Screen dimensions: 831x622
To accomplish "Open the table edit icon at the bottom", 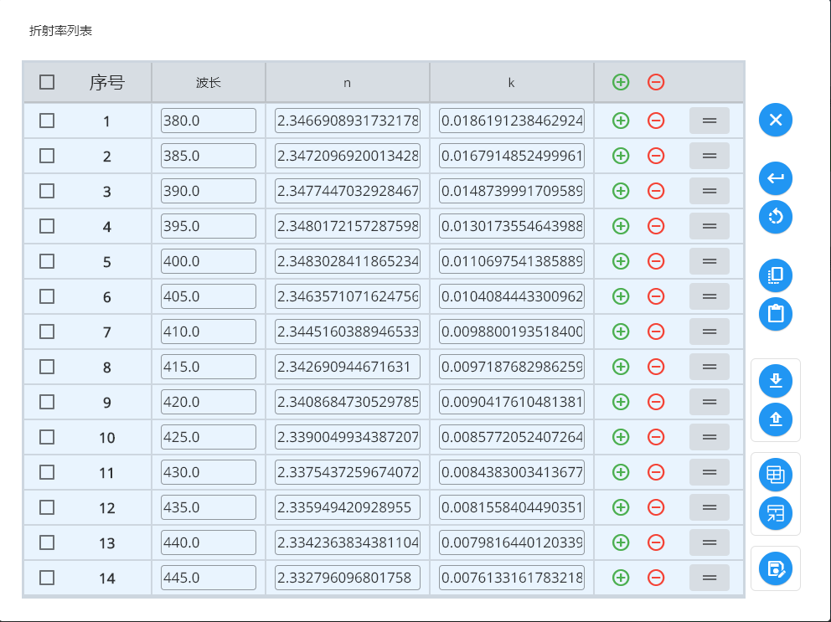I will point(775,568).
